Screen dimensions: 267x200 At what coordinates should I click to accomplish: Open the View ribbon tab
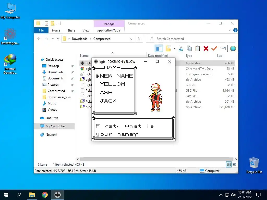[x=86, y=30]
